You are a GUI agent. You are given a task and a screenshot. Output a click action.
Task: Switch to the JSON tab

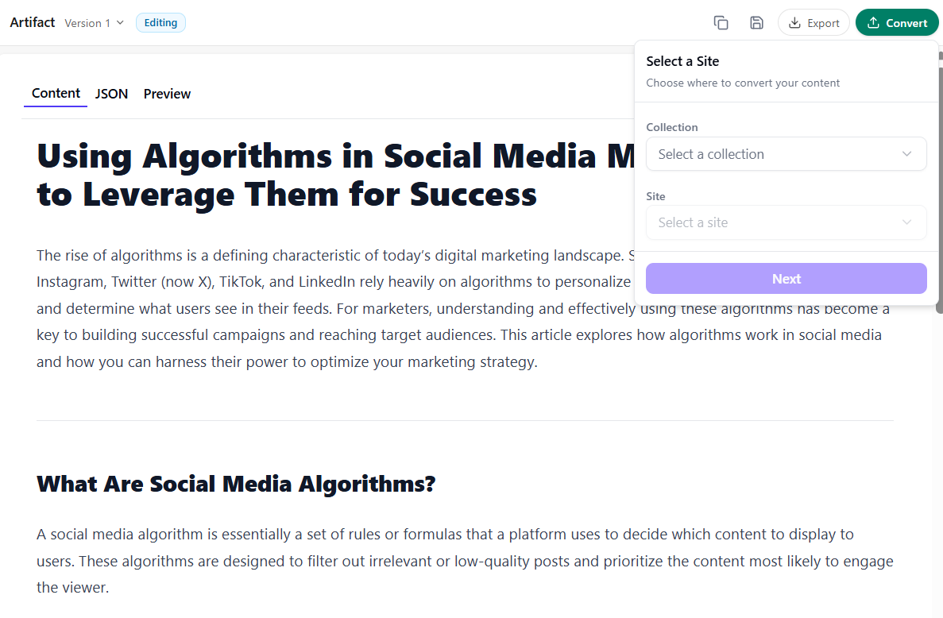111,94
